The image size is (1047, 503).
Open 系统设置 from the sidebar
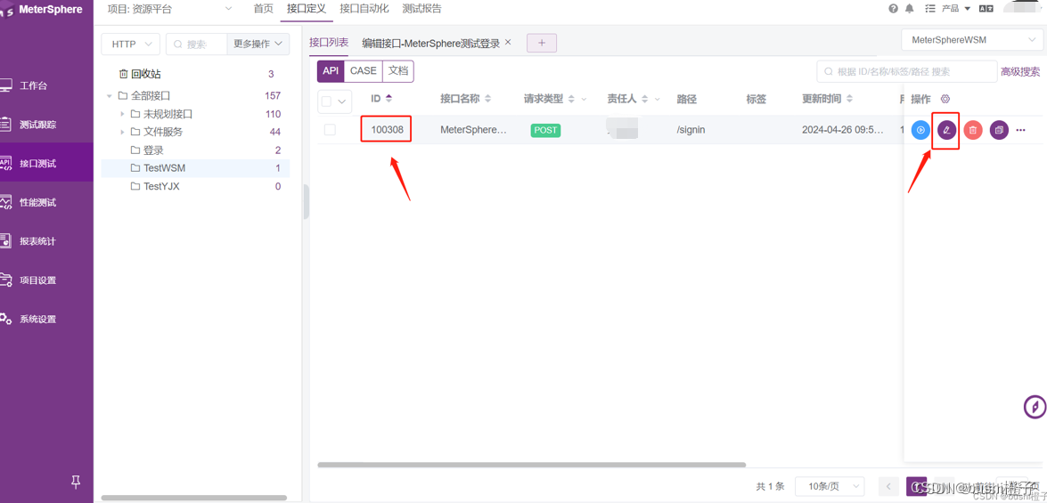(x=38, y=319)
